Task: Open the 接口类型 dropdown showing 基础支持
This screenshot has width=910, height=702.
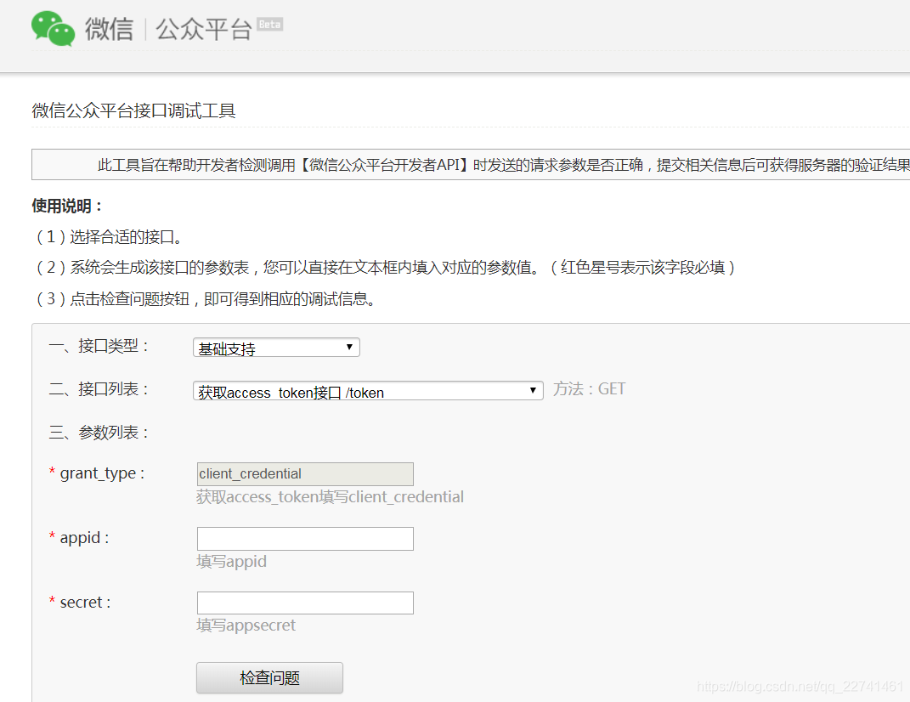Action: pyautogui.click(x=276, y=348)
